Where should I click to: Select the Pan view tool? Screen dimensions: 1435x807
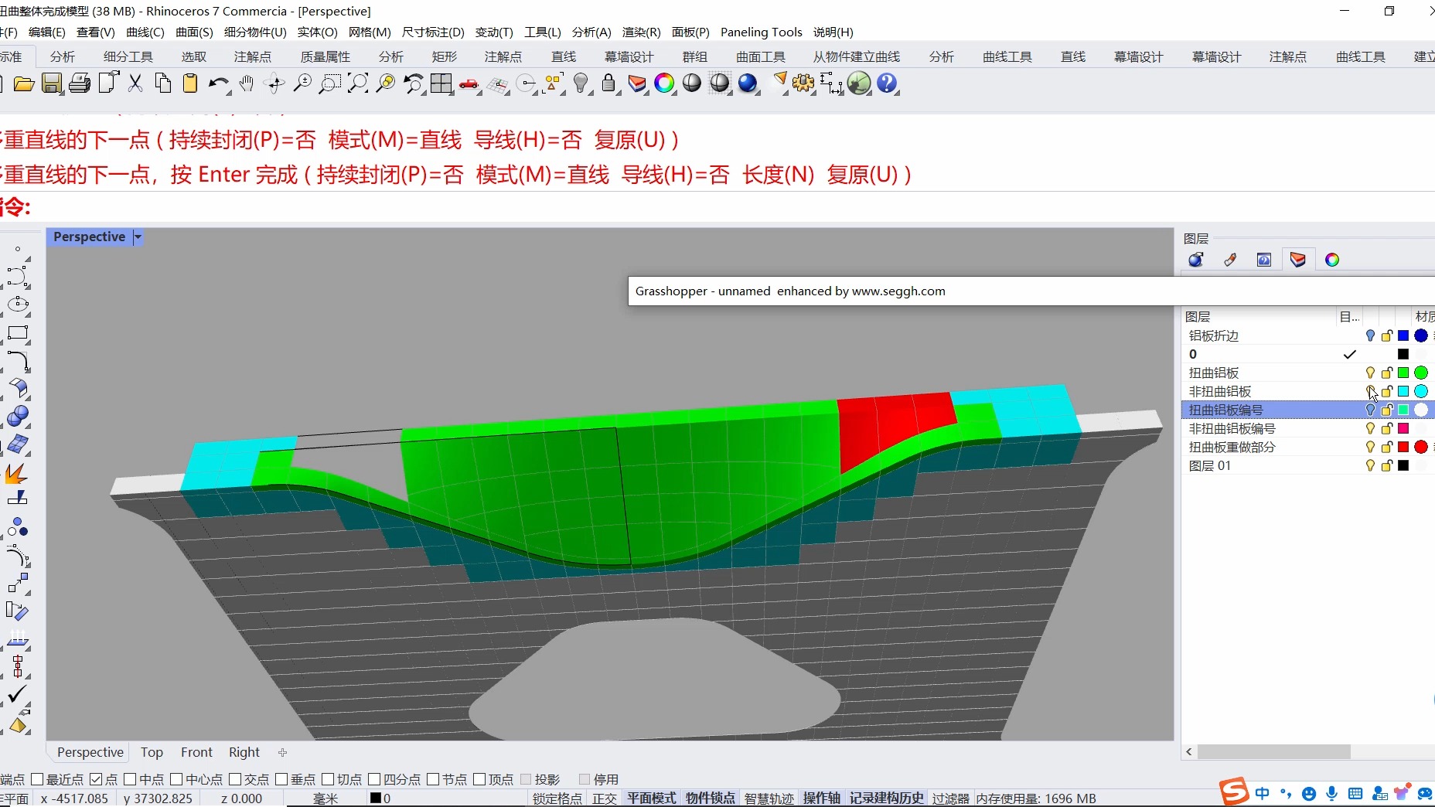[246, 83]
